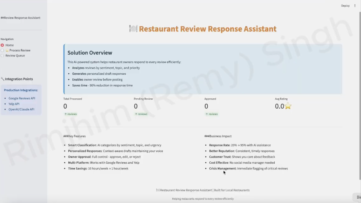Click the plate icon in page title
The height and width of the screenshot is (203, 361).
pyautogui.click(x=133, y=29)
